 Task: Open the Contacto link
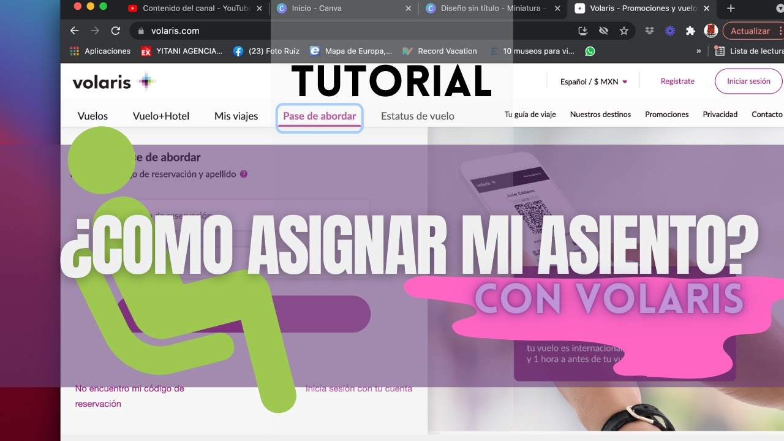point(767,115)
